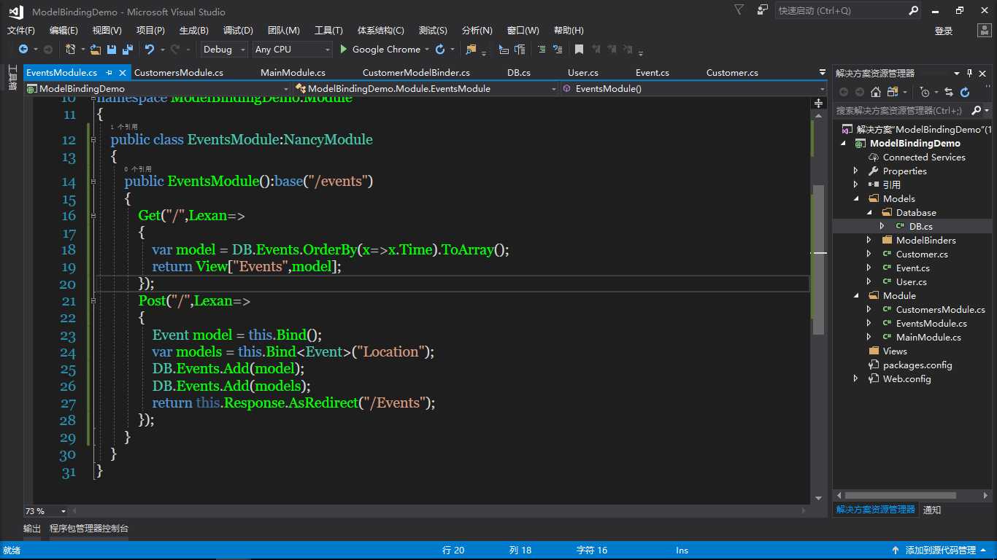Click the account avatar icon next to 登录
This screenshot has height=560, width=997.
tap(984, 31)
